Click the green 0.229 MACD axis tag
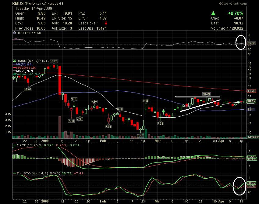 click(251, 157)
